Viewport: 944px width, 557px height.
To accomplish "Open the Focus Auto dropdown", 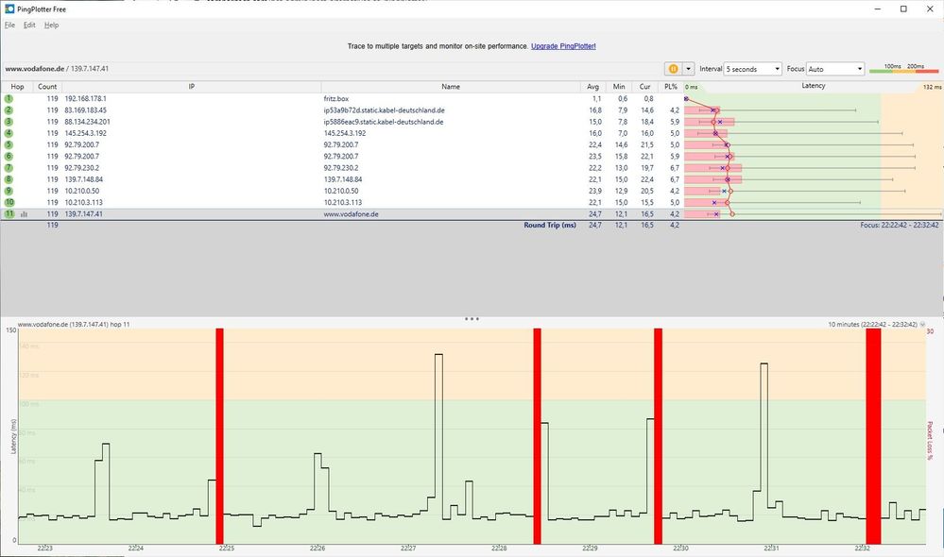I will tap(835, 69).
